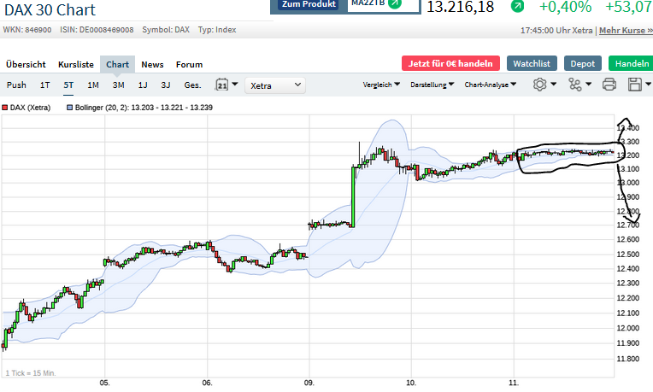The height and width of the screenshot is (392, 653).
Task: Open the Chart-Analyse dropdown
Action: click(x=491, y=85)
